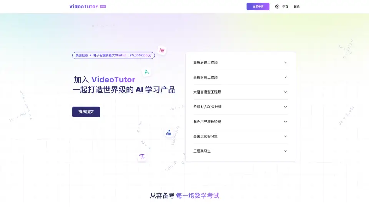369x207 pixels.
Task: Click the 大语言模型工程师 job title
Action: [x=207, y=92]
